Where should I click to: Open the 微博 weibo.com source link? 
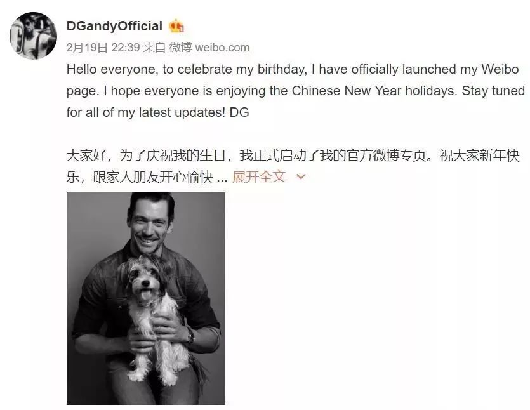[x=209, y=48]
